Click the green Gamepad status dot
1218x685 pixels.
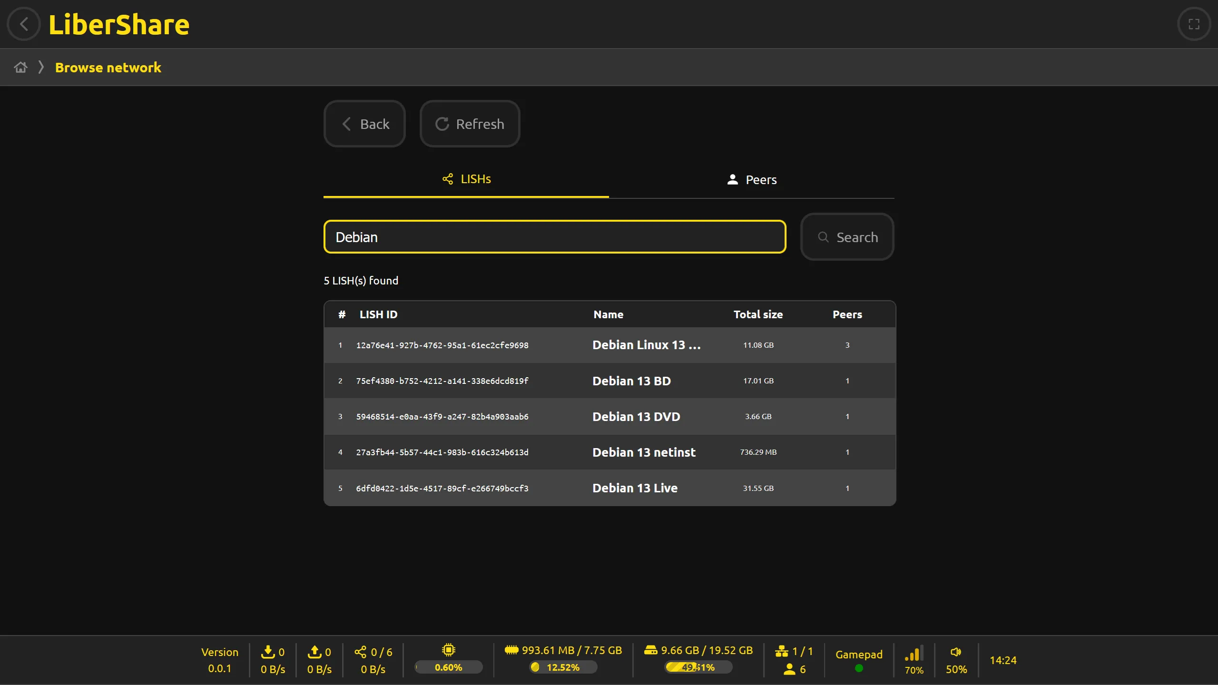point(859,668)
